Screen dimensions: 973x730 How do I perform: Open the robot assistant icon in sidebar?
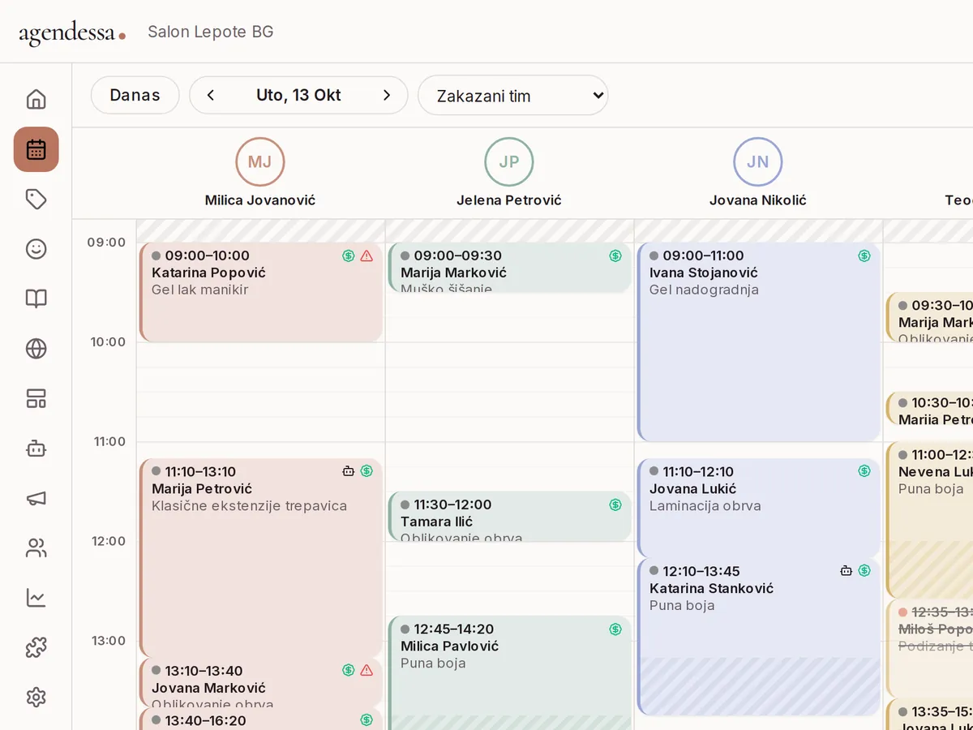point(36,449)
